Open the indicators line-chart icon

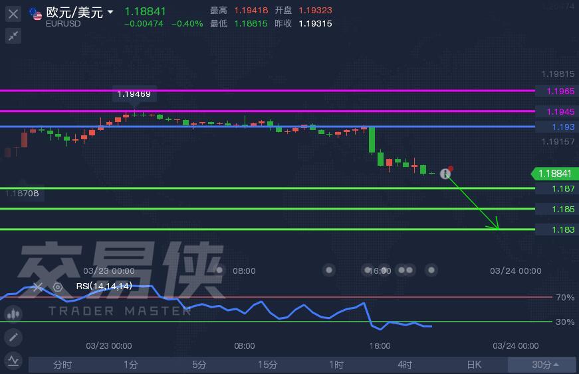click(x=14, y=360)
